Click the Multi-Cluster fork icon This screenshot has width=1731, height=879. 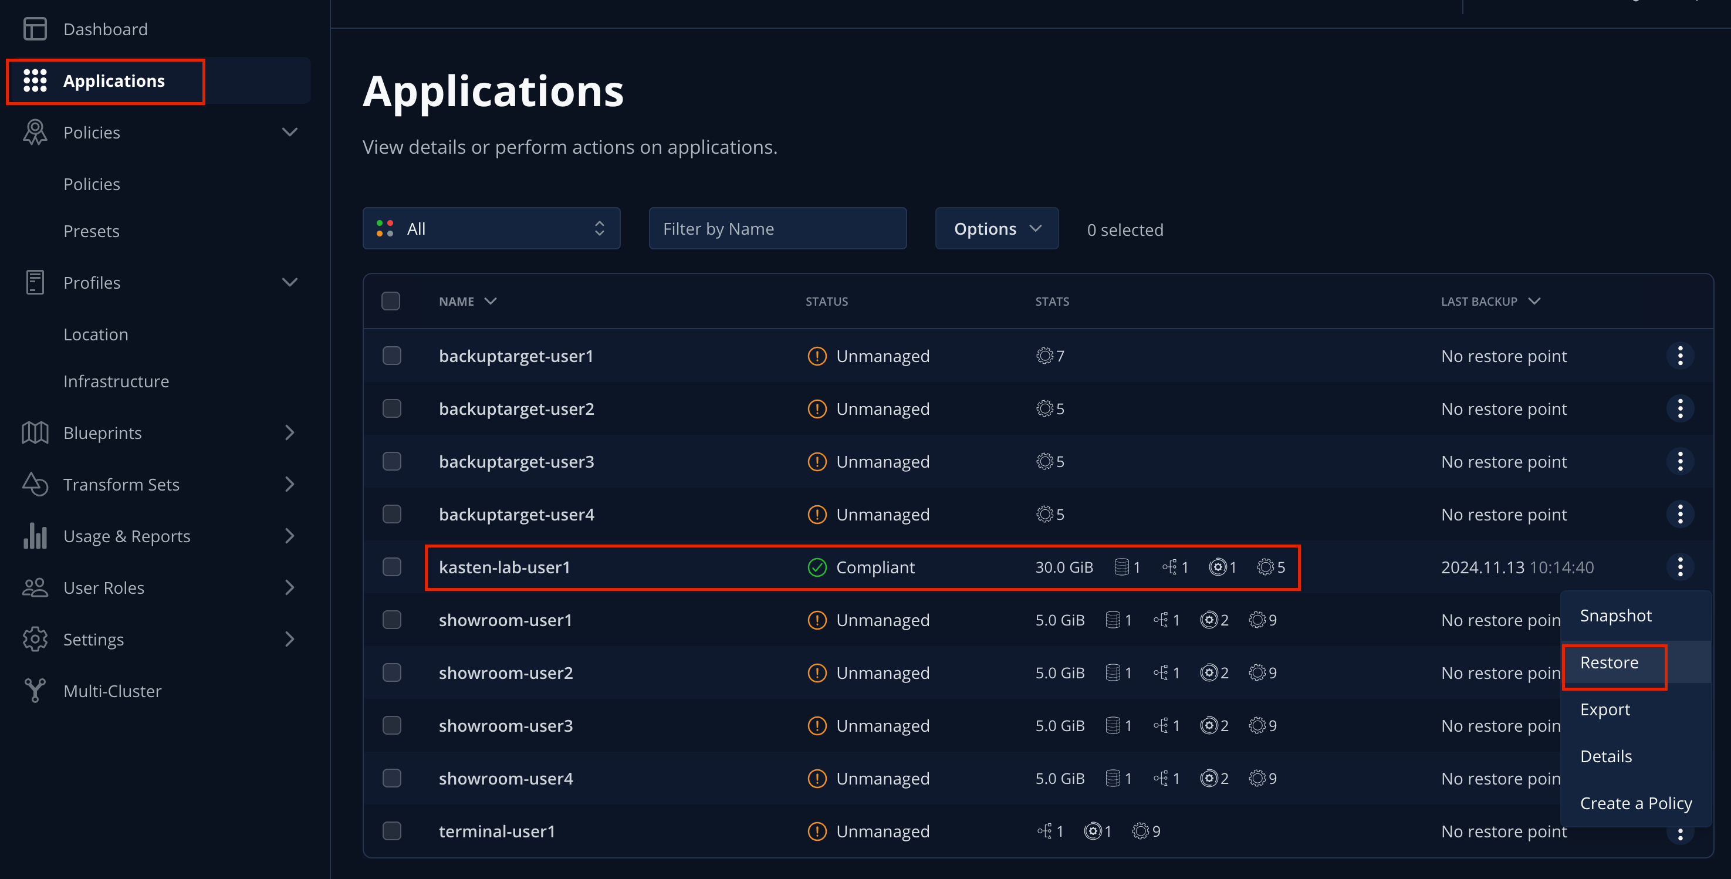(x=35, y=691)
